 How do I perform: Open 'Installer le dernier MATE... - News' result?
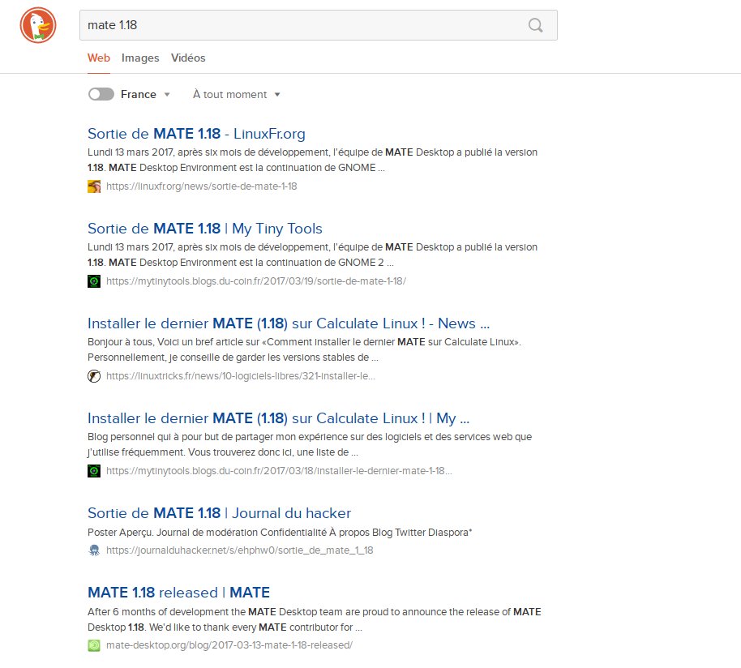289,323
